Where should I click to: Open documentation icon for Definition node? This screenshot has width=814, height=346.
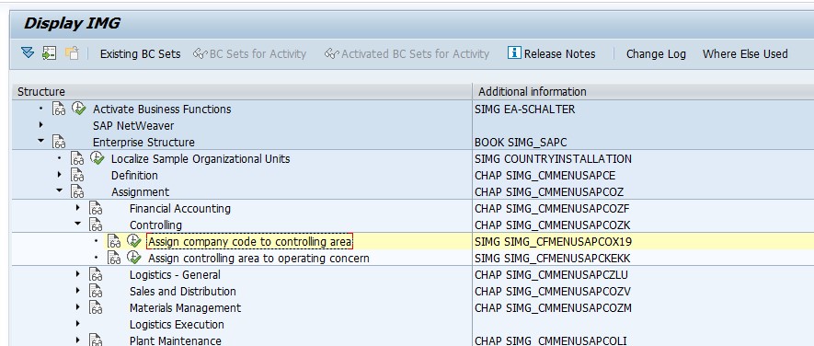77,176
